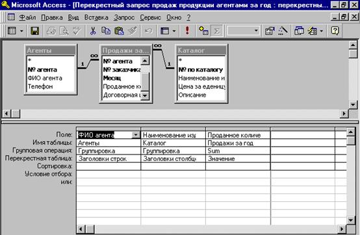Click the Значение crosstab cell
Screen dimensions: 360x235
(x=238, y=158)
